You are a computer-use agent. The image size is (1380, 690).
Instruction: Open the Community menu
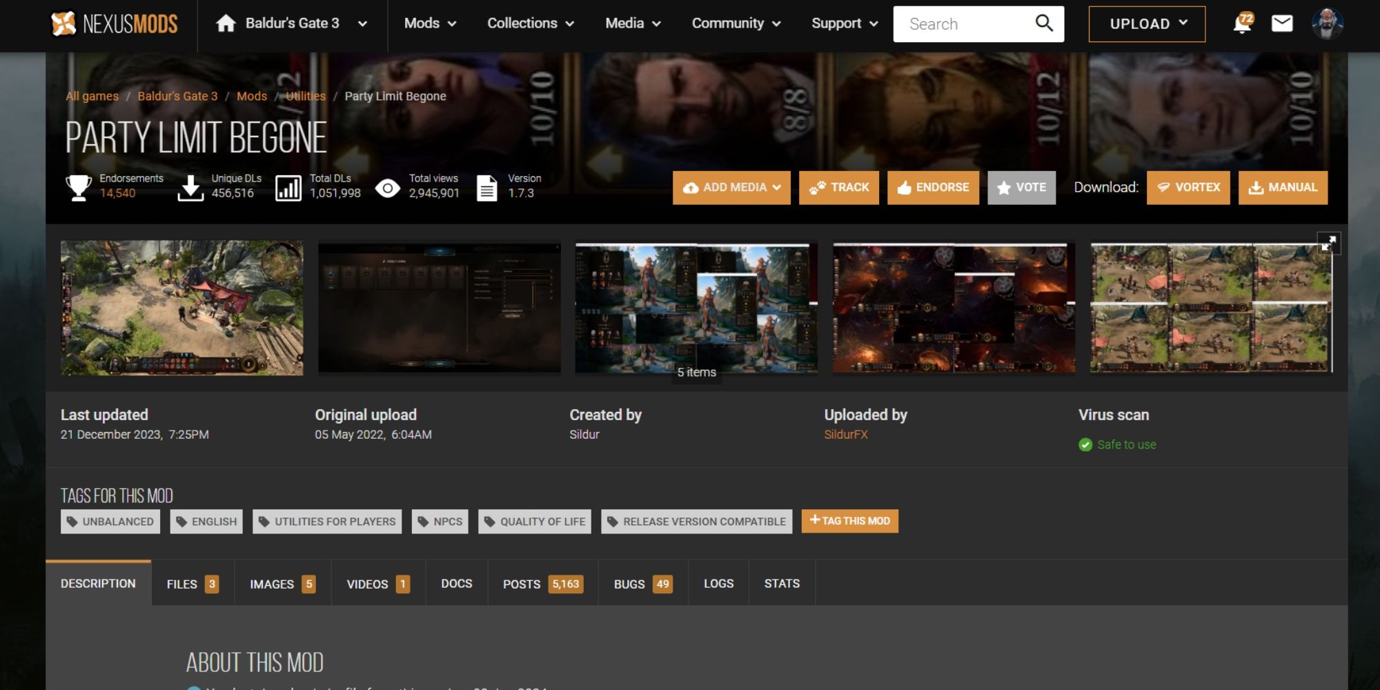click(x=736, y=23)
